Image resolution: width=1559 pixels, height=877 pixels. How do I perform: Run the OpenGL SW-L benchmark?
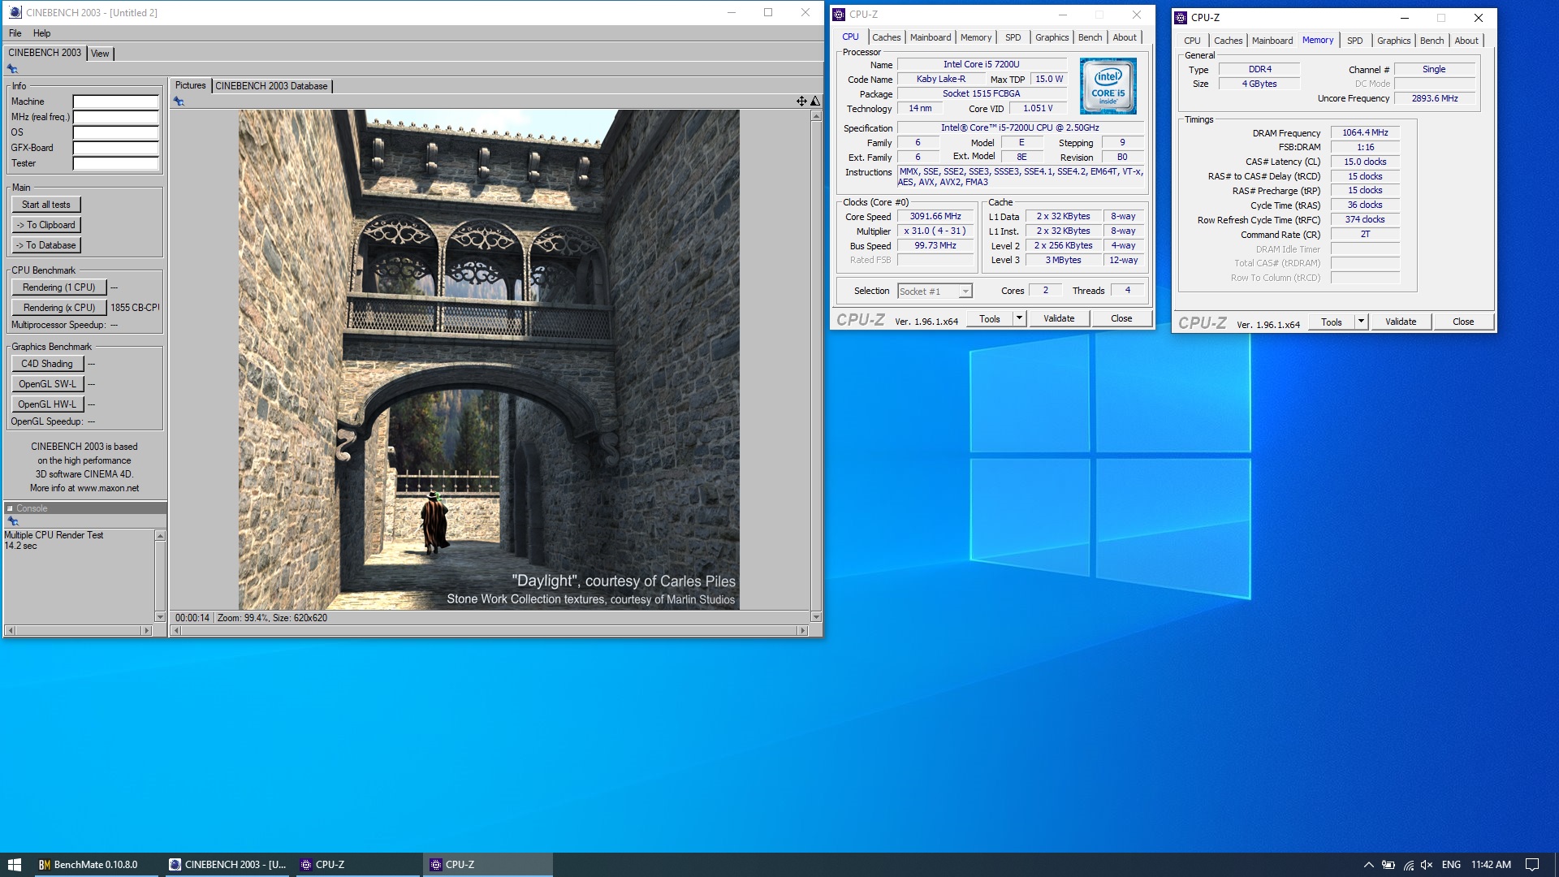coord(47,384)
